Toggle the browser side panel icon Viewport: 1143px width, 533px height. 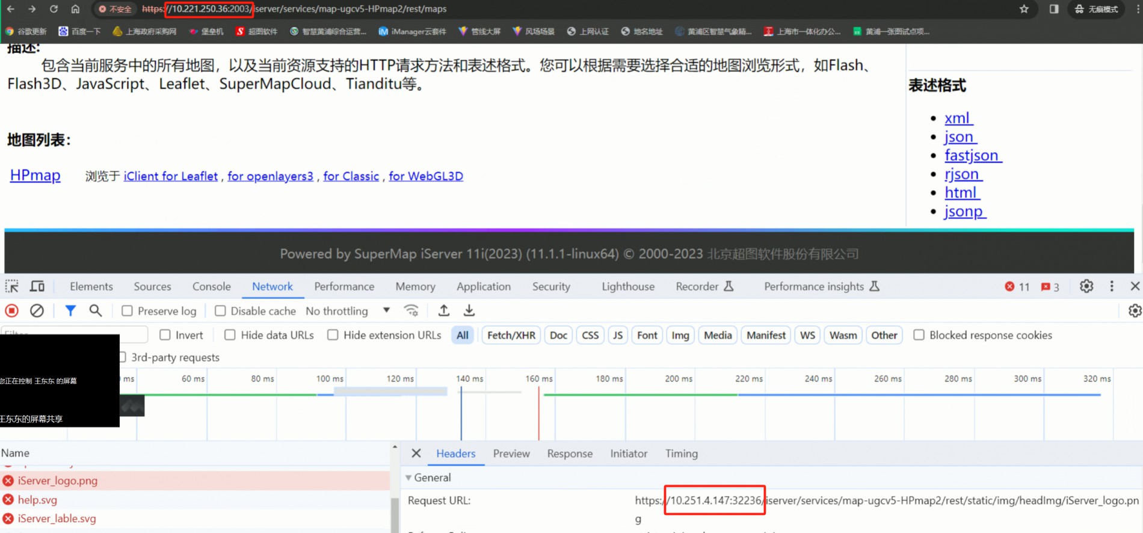click(x=1053, y=9)
